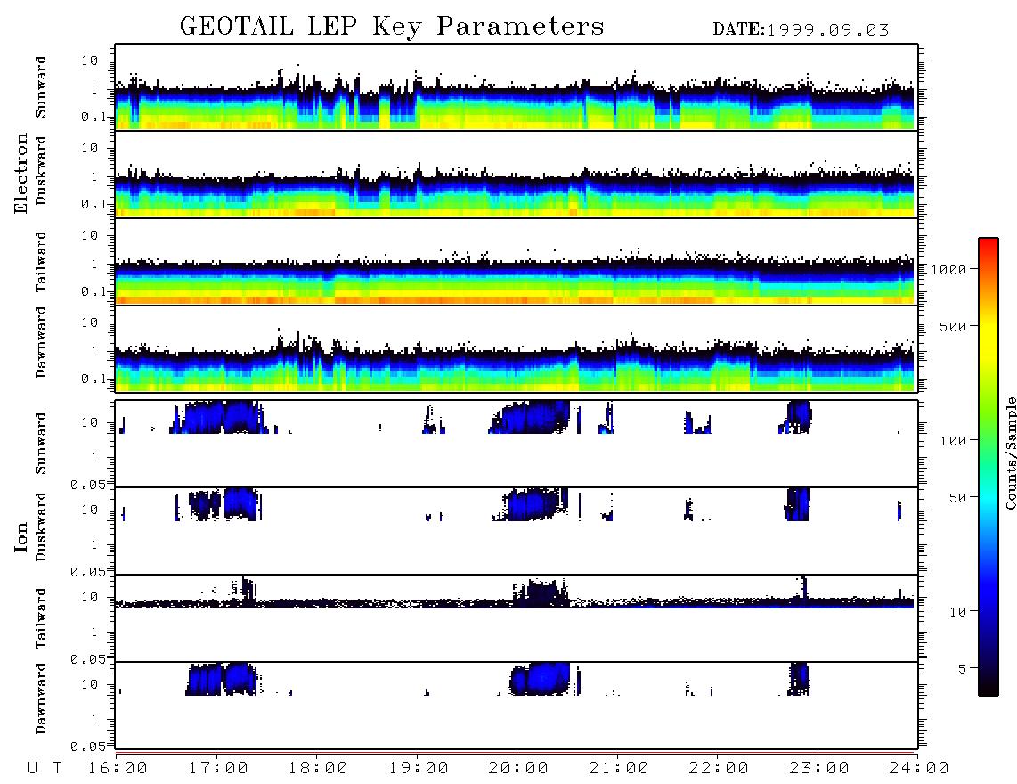Image resolution: width=1017 pixels, height=784 pixels.
Task: Click the Ion Duskward spectrogram panel
Action: tap(517, 531)
